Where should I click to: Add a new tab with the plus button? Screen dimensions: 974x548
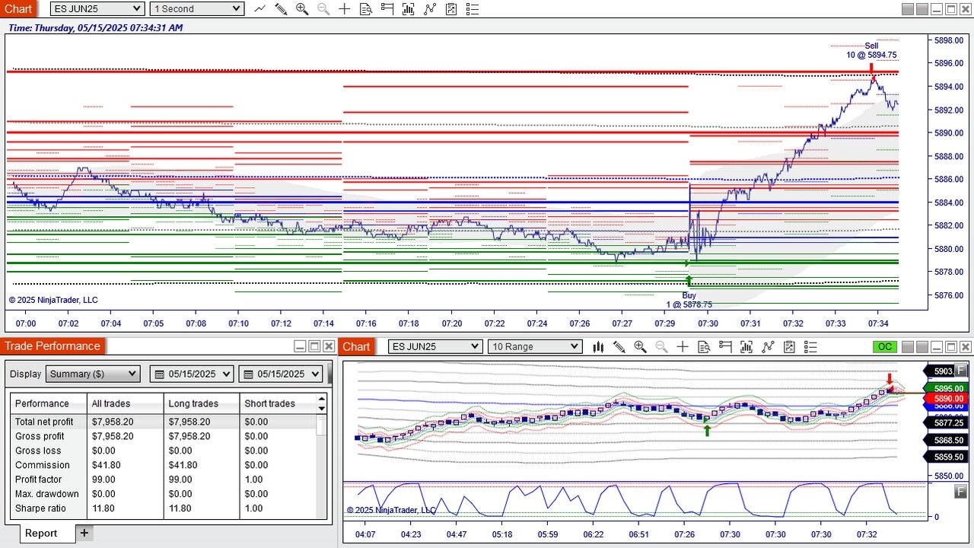click(84, 533)
